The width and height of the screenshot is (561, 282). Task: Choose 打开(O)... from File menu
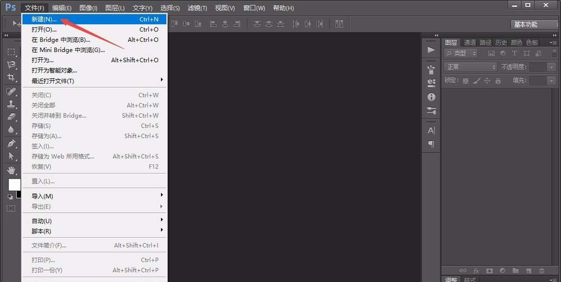pyautogui.click(x=94, y=29)
